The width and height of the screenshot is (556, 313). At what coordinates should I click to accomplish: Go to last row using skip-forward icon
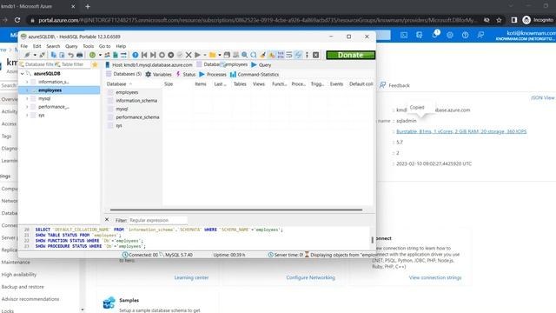[153, 55]
